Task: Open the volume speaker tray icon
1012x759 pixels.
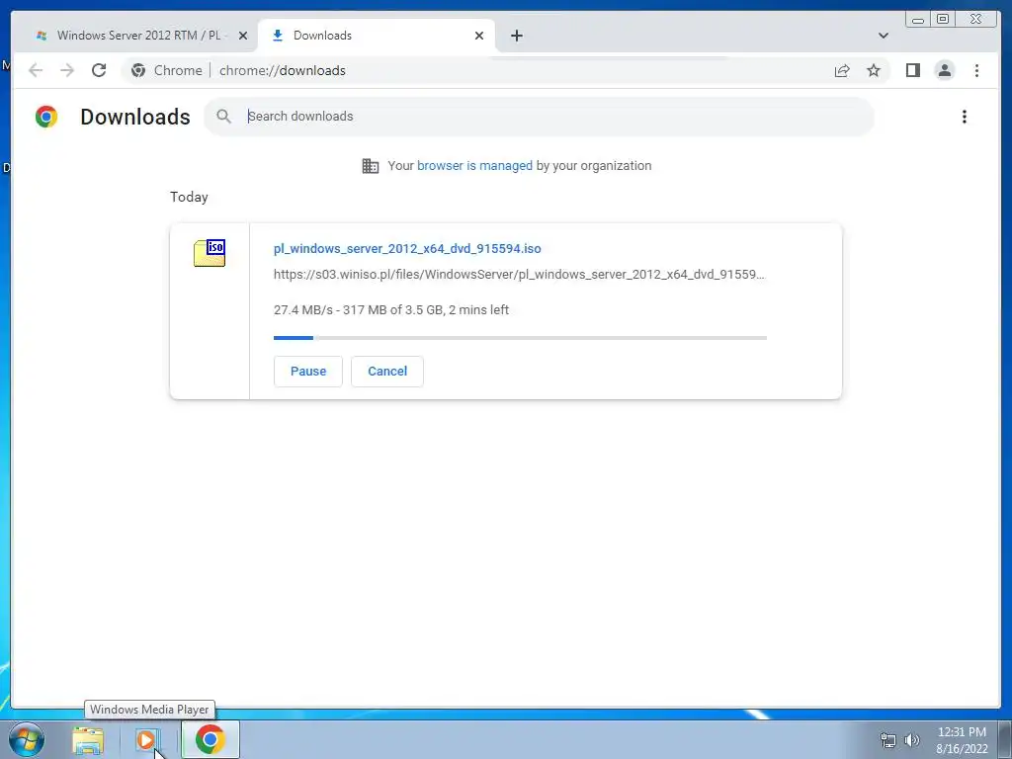Action: click(911, 740)
